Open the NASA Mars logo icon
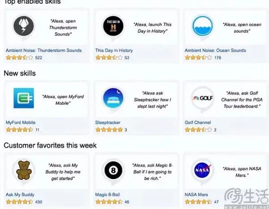 coord(203,170)
